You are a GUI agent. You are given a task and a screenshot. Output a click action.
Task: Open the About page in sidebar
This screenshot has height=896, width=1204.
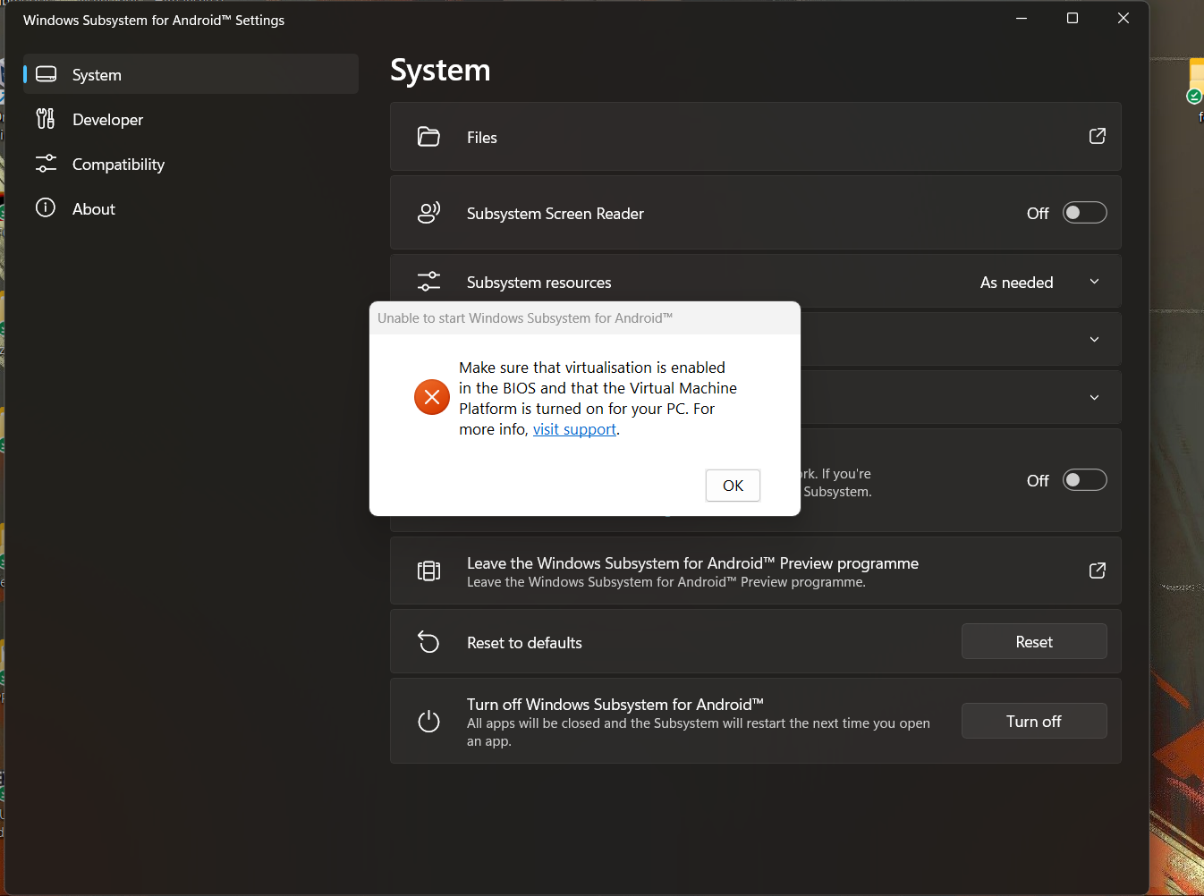[x=191, y=208]
